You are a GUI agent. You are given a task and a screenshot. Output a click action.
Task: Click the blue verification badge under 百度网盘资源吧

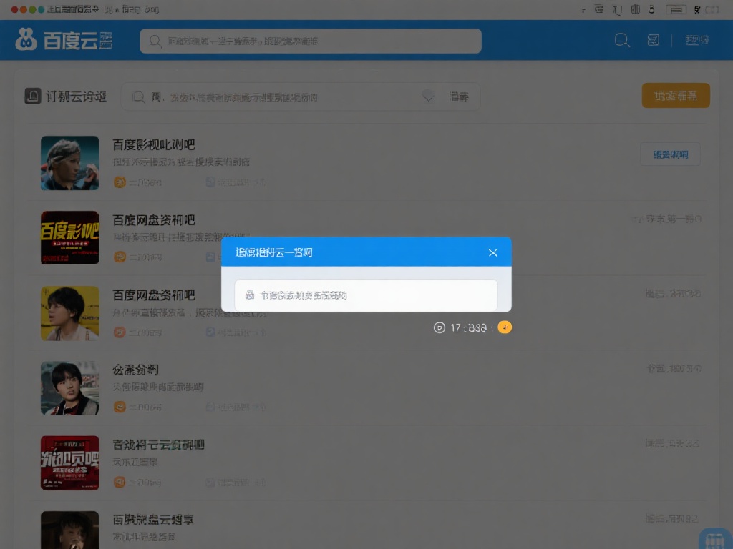pyautogui.click(x=209, y=257)
